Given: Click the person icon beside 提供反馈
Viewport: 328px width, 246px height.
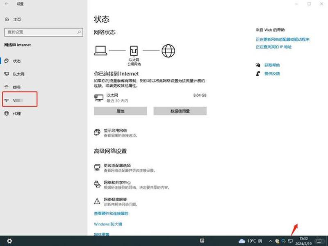Looking at the screenshot, I should pyautogui.click(x=258, y=74).
